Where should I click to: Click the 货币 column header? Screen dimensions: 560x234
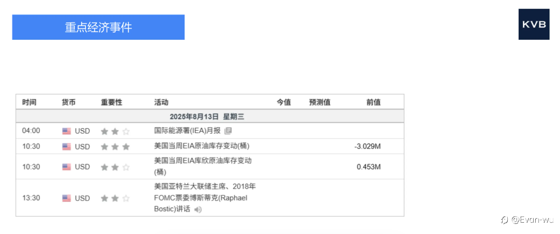[x=69, y=102]
